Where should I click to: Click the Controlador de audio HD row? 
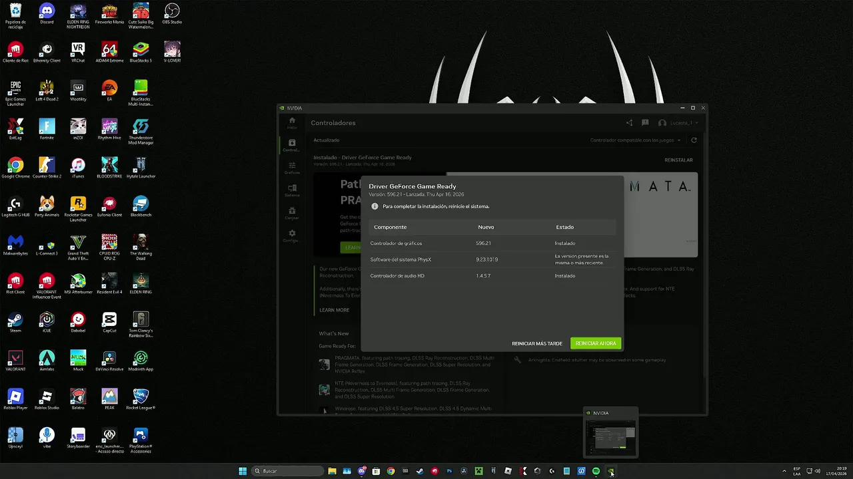pyautogui.click(x=493, y=275)
